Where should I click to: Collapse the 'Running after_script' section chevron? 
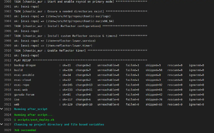click(2, 109)
